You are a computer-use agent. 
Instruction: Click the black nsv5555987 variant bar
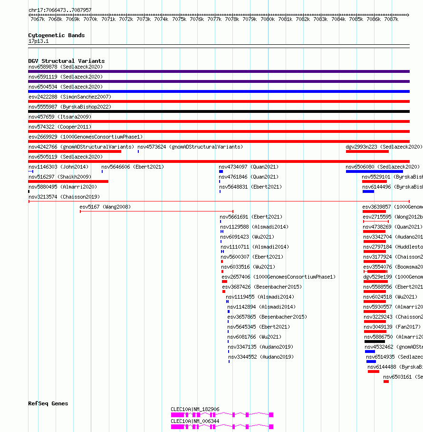point(219,111)
